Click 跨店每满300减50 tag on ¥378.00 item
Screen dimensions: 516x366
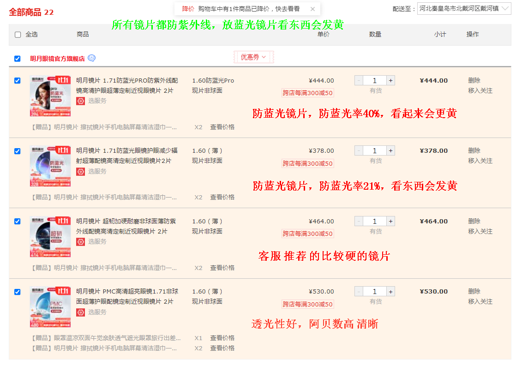click(308, 163)
